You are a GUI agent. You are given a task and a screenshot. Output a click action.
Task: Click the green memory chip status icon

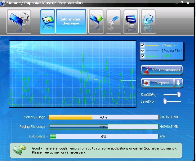coord(20,150)
